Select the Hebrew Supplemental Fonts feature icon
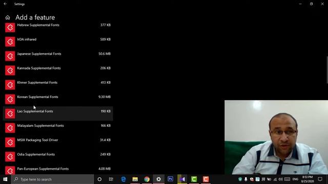Viewport: 328px width, 184px height. [x=10, y=28]
